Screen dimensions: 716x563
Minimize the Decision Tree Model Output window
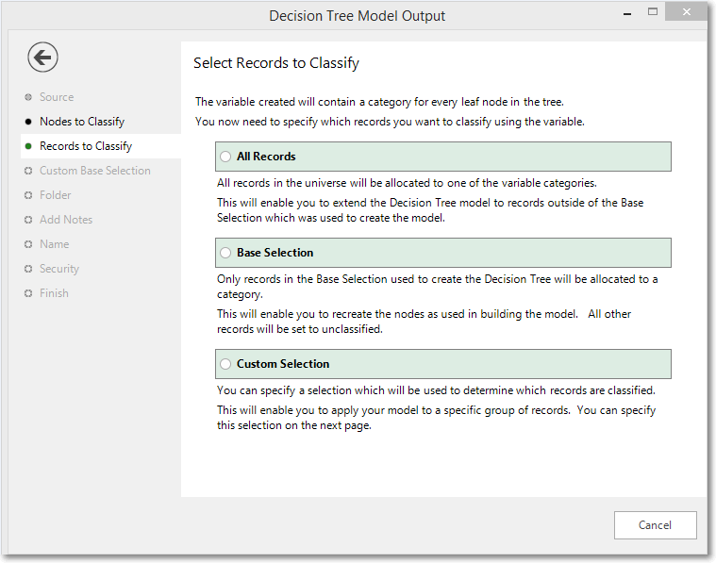[627, 13]
